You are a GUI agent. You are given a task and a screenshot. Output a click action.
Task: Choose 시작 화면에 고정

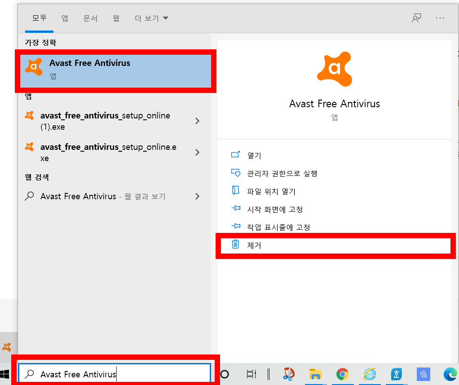(x=275, y=209)
